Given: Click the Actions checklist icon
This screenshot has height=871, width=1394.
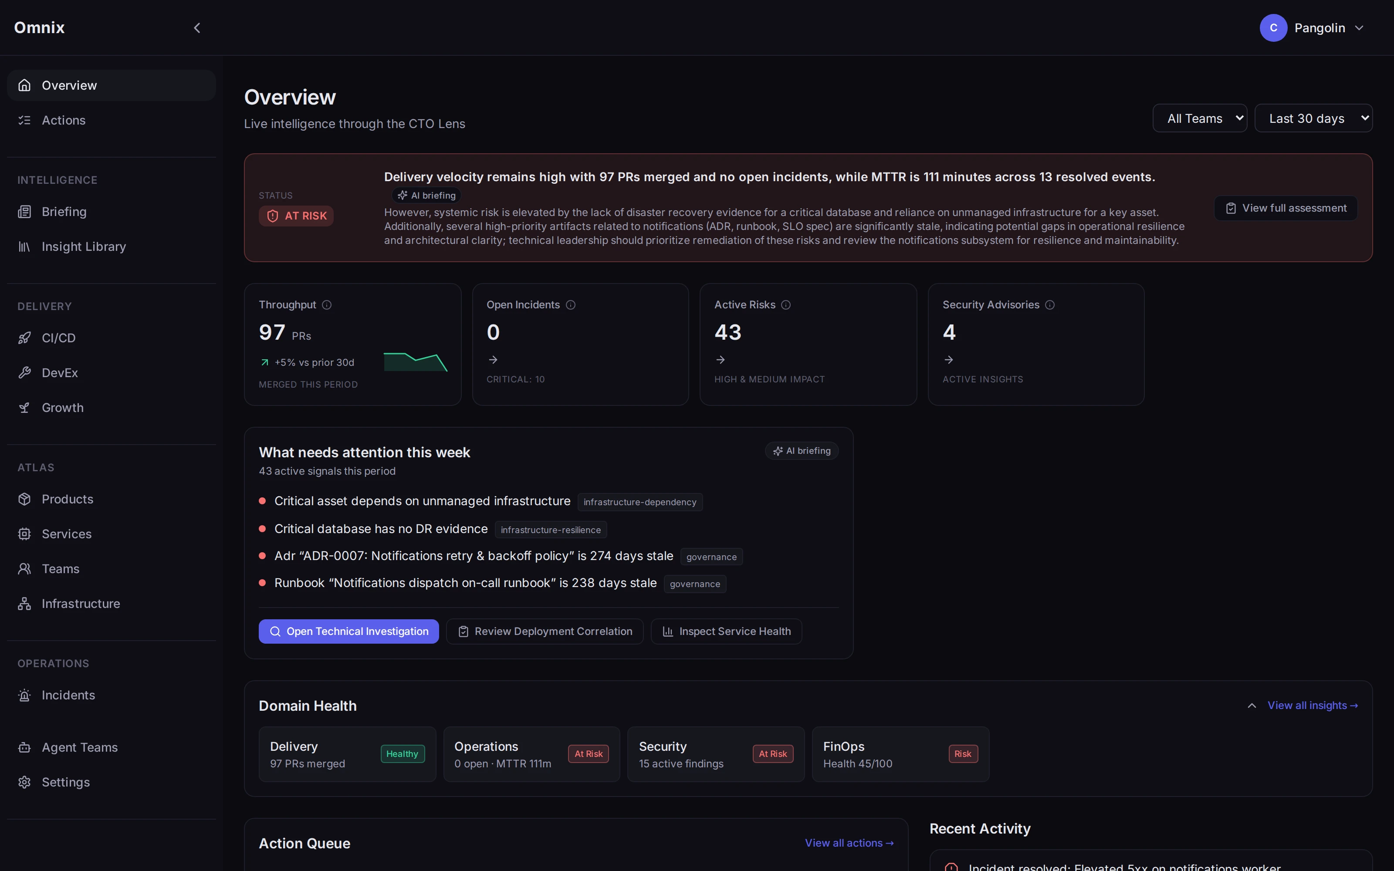Looking at the screenshot, I should coord(24,120).
